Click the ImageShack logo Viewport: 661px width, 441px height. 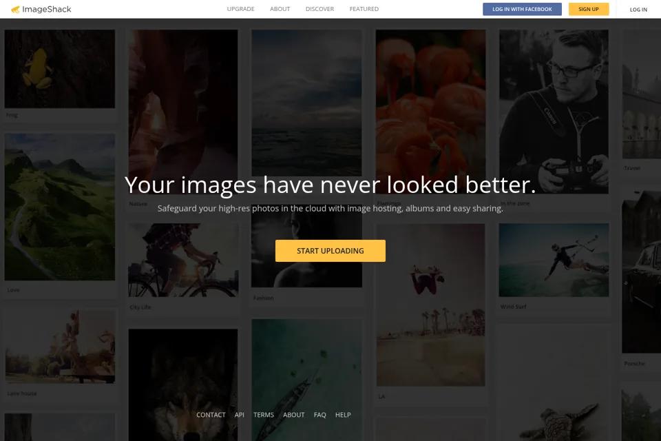click(41, 9)
